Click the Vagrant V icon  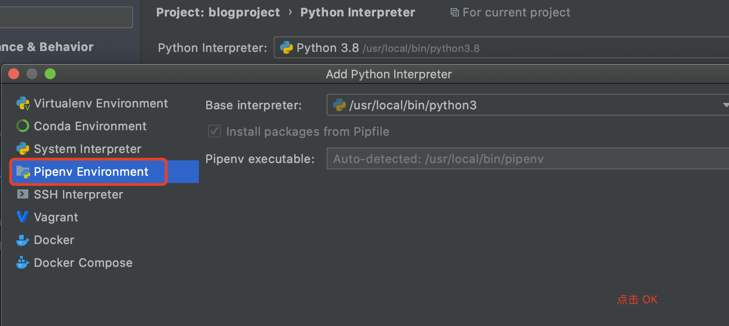23,217
